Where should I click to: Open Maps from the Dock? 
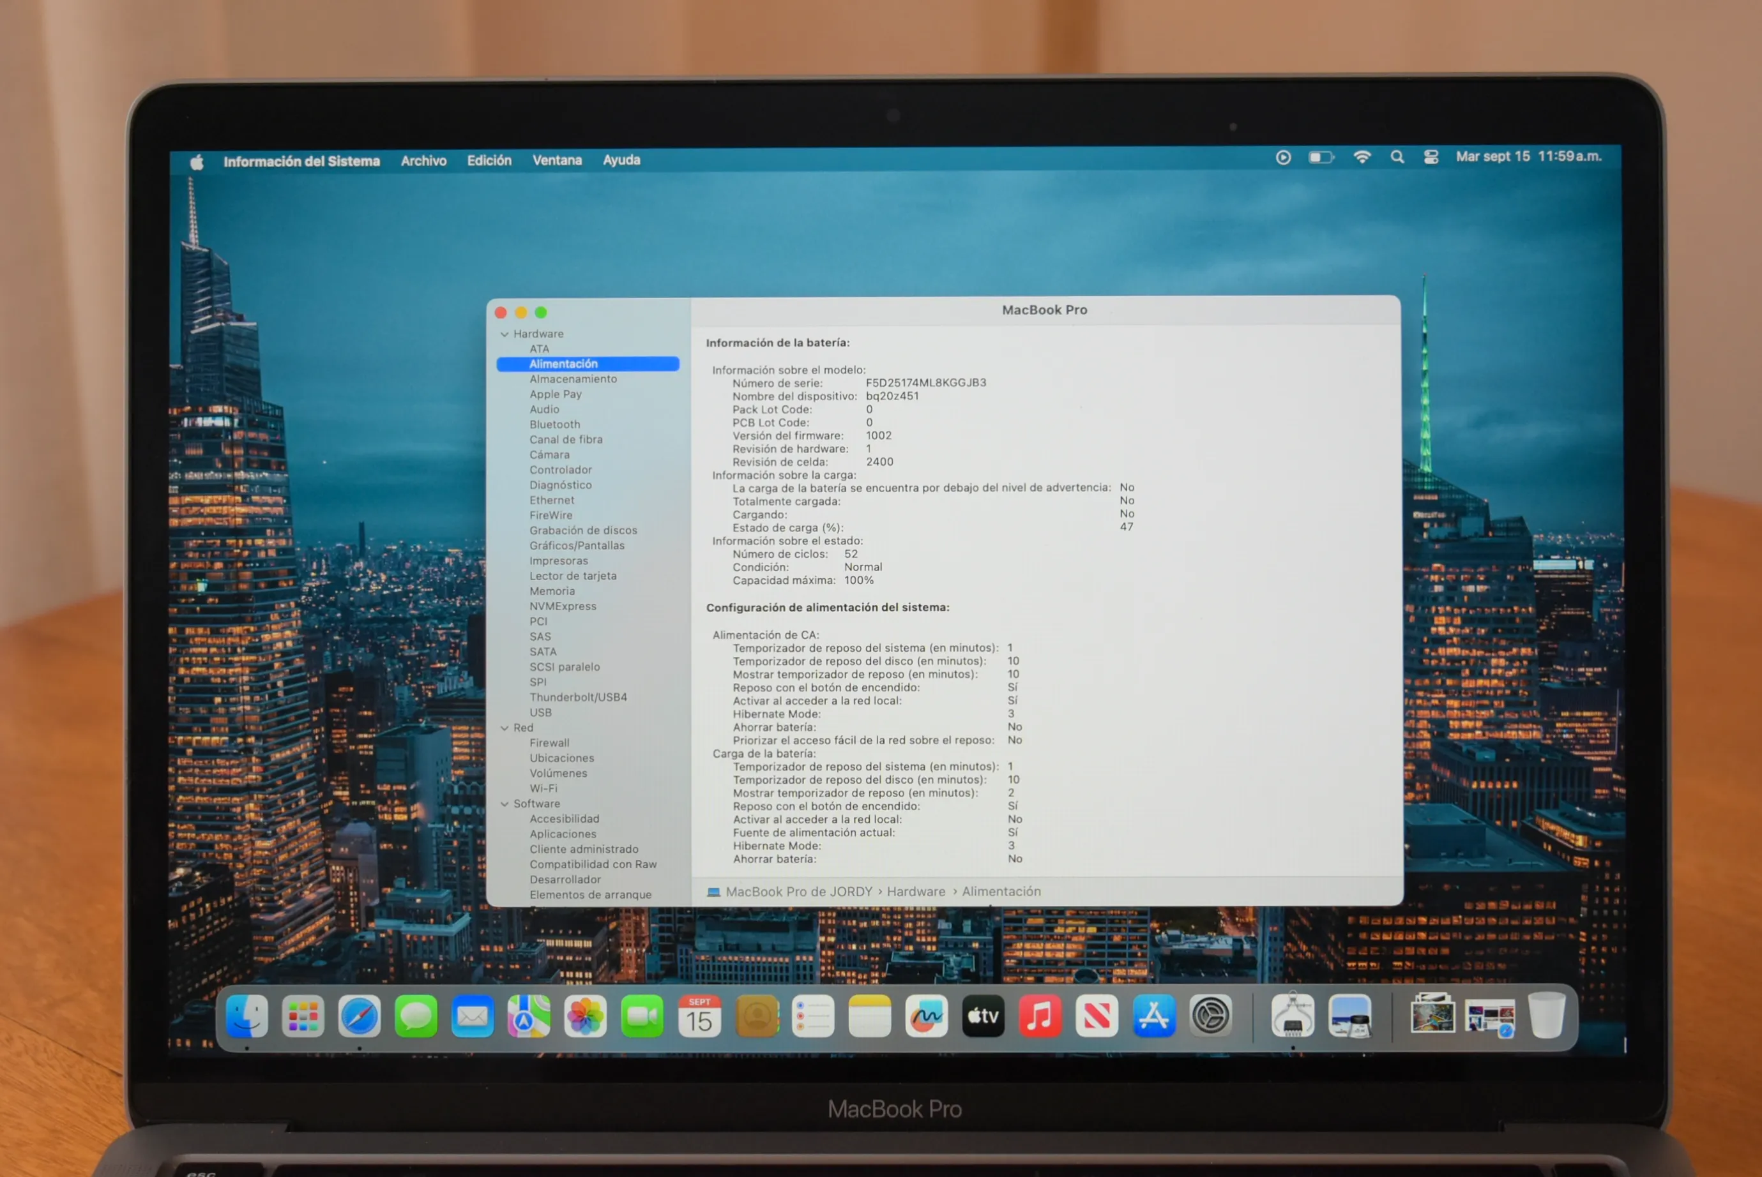click(529, 1016)
